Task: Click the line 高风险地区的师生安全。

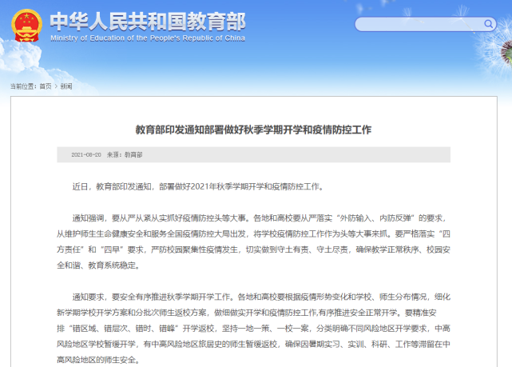Action: tap(99, 360)
